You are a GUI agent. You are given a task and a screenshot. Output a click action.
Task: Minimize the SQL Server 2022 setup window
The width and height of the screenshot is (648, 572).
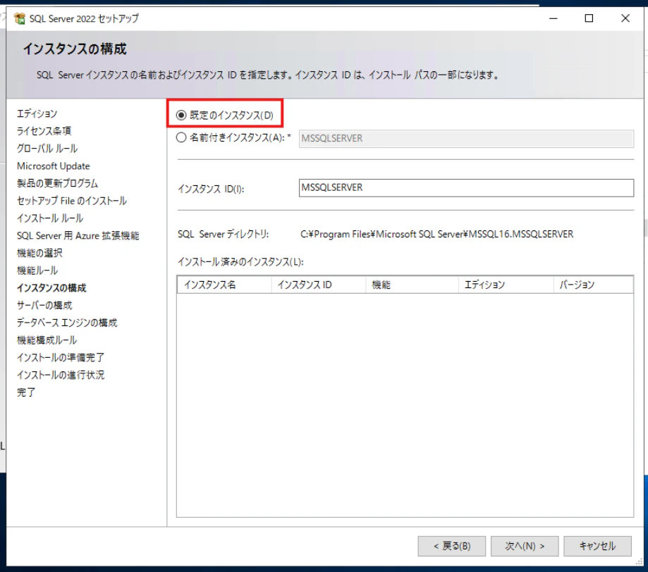554,18
